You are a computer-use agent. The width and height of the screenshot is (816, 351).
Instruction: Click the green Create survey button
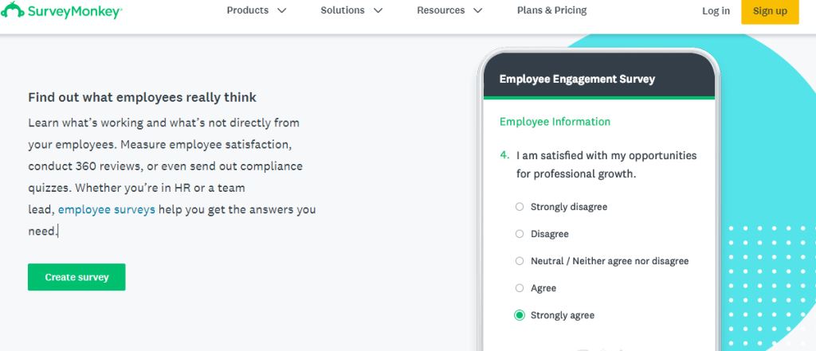point(76,277)
